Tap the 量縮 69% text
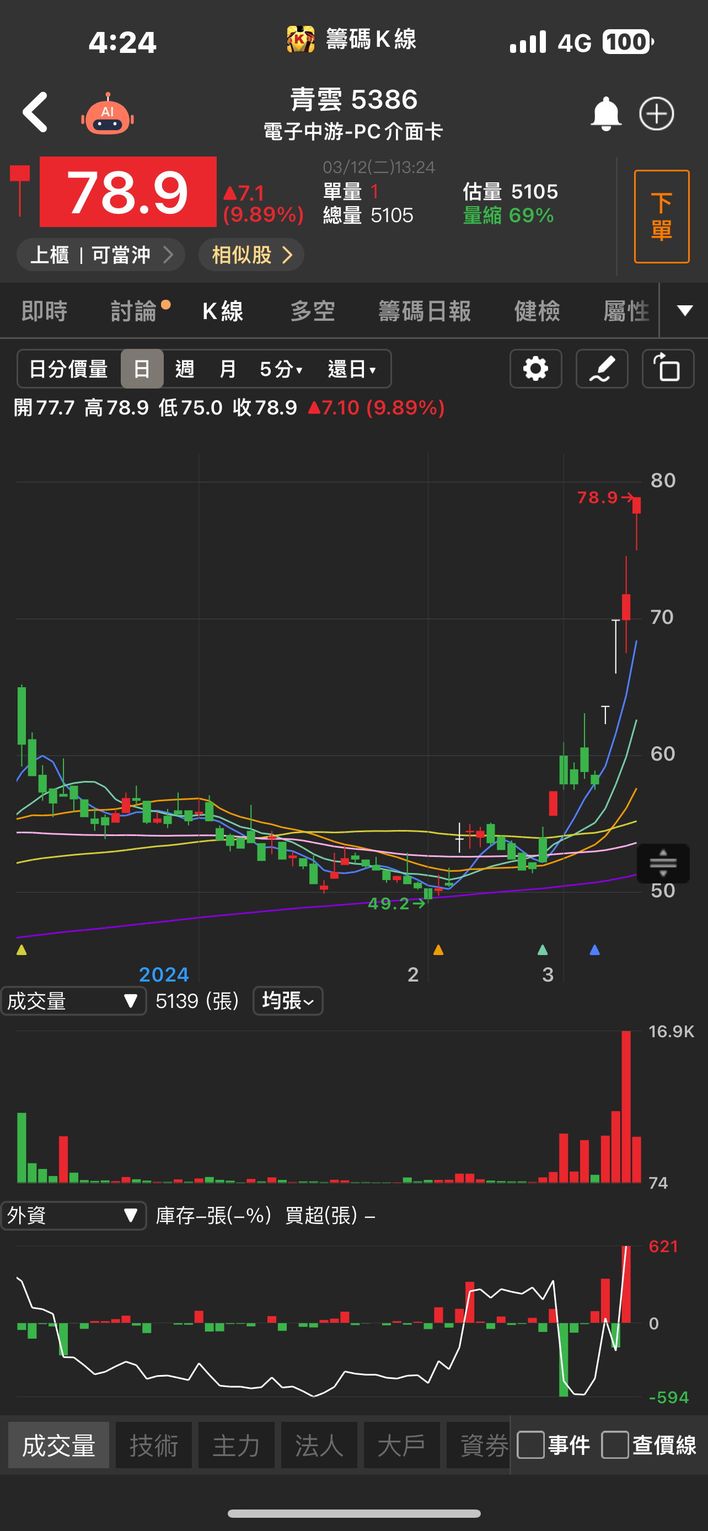Viewport: 708px width, 1531px height. [508, 215]
